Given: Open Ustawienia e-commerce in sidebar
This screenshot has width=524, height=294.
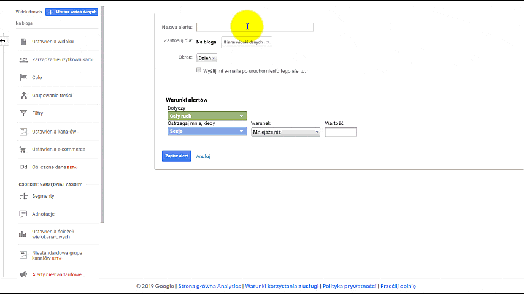Looking at the screenshot, I should (58, 149).
